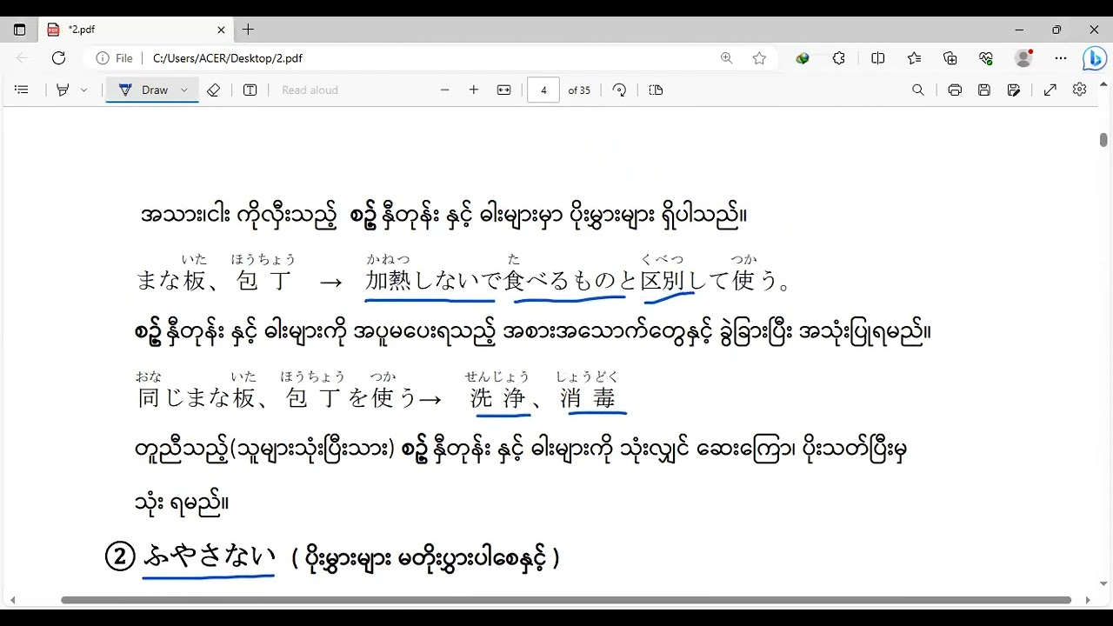Open the tab actions menu icon
The height and width of the screenshot is (626, 1113).
(19, 30)
